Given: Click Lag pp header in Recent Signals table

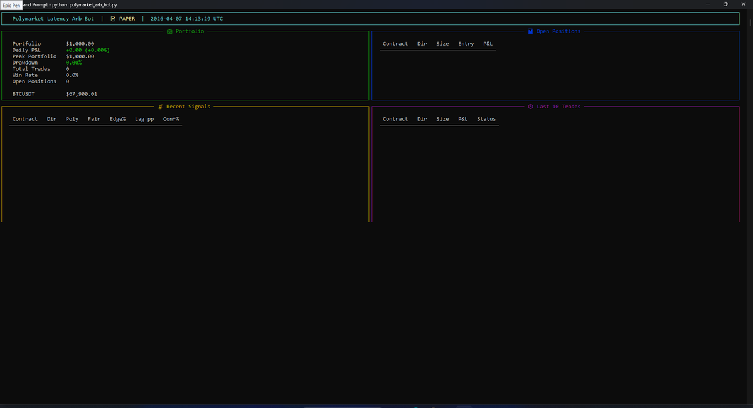Looking at the screenshot, I should [144, 119].
